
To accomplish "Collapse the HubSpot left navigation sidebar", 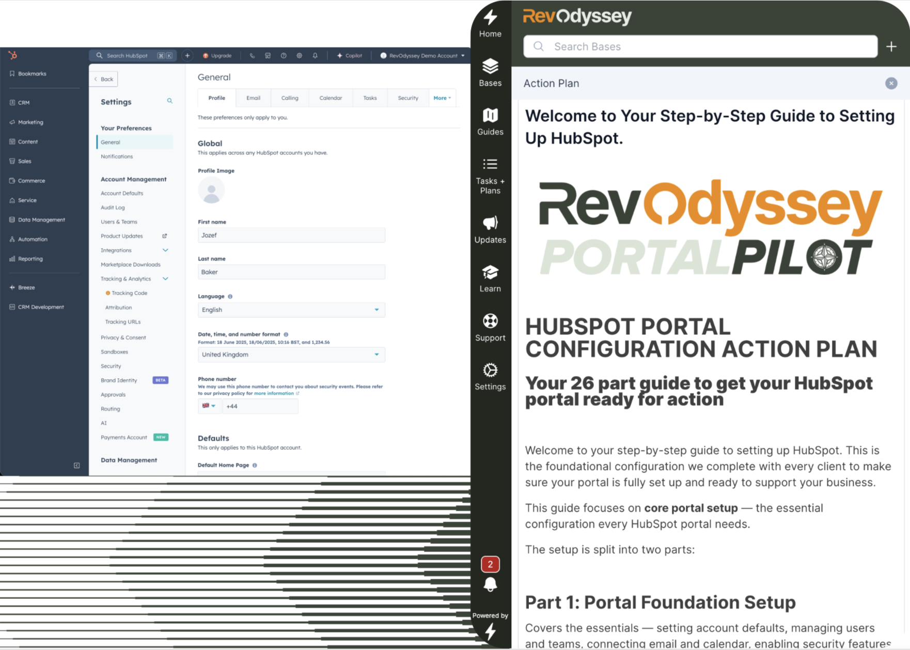I will pos(76,465).
